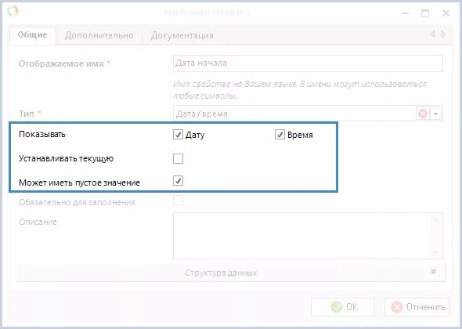Enable Устанавливать текущую checkbox
462x329 pixels.
(x=178, y=158)
